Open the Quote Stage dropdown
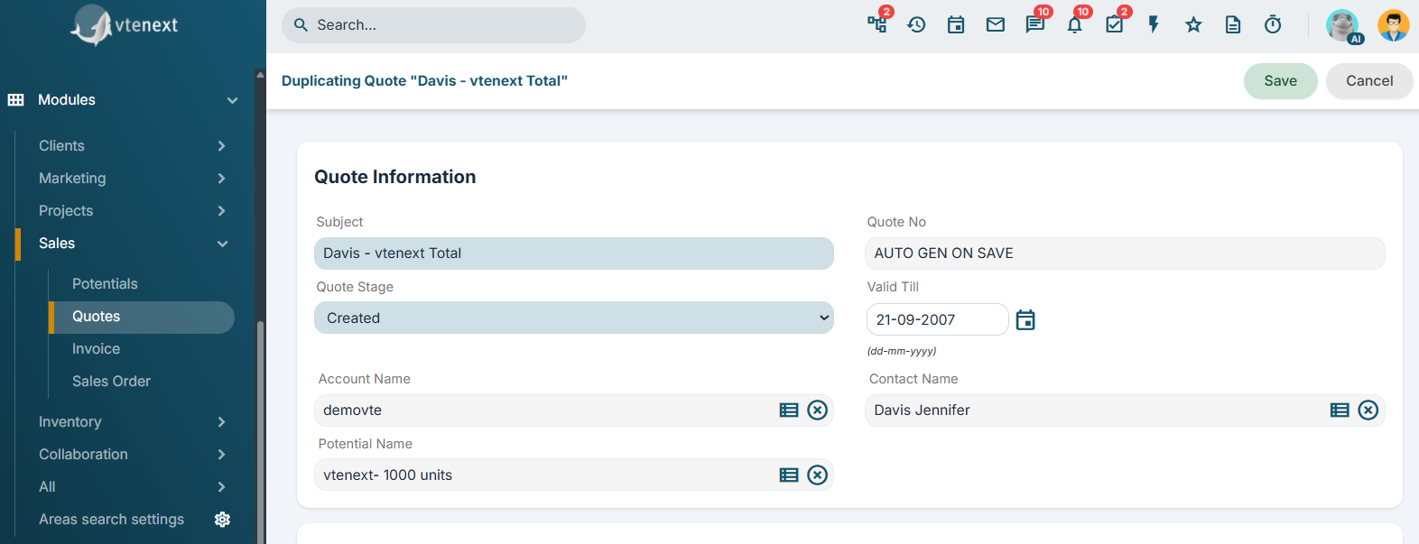The width and height of the screenshot is (1419, 544). (x=574, y=318)
